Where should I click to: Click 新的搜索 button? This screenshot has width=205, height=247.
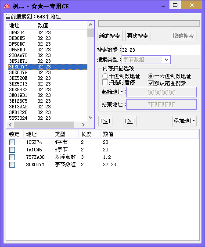coord(110,36)
